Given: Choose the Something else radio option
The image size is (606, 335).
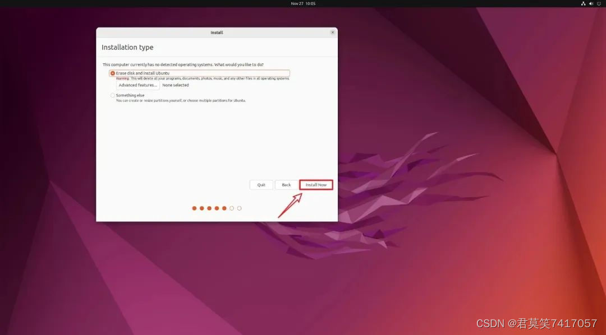Looking at the screenshot, I should point(112,95).
